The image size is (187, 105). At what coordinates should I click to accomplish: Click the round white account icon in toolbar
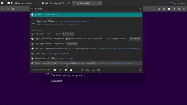pos(169,9)
